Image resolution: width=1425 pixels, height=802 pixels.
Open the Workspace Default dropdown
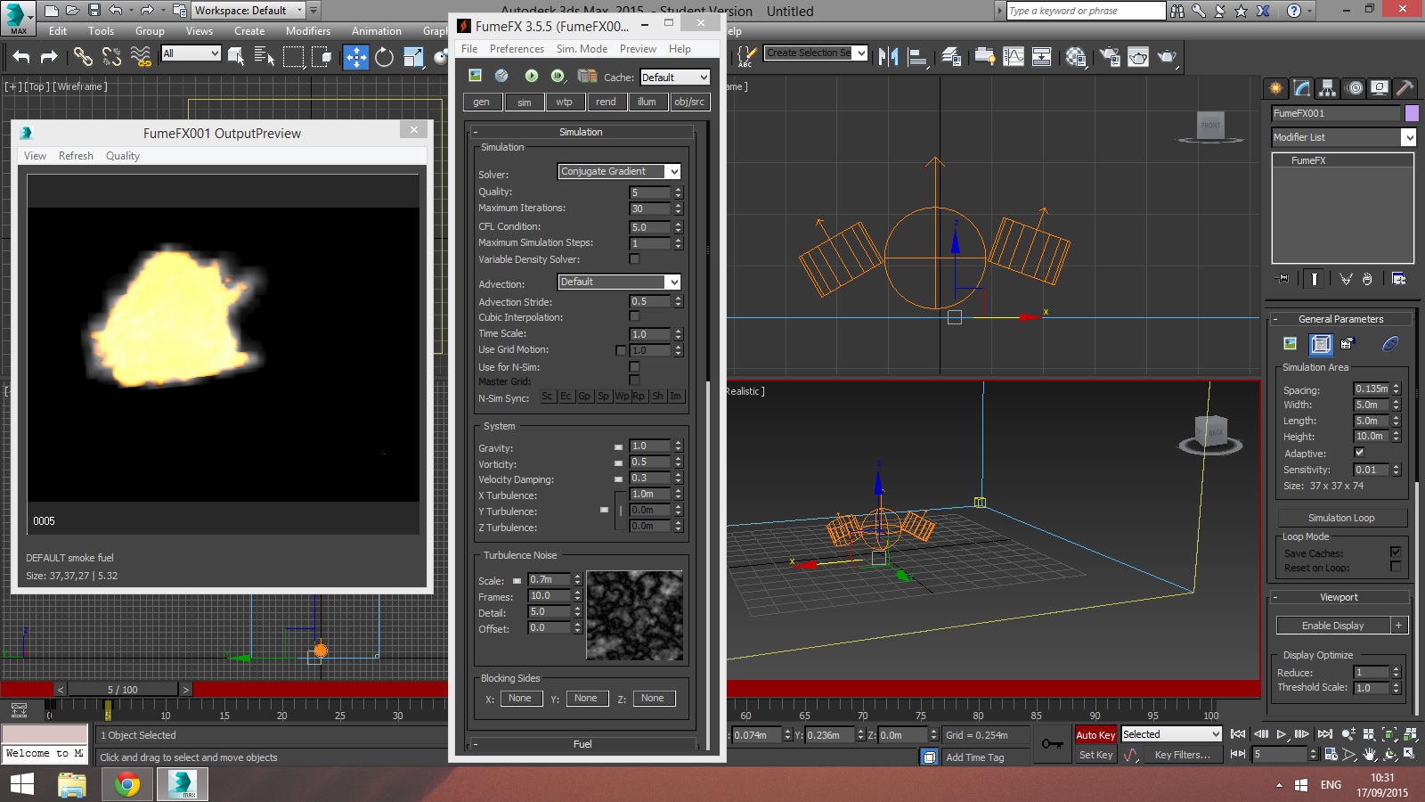(x=248, y=11)
